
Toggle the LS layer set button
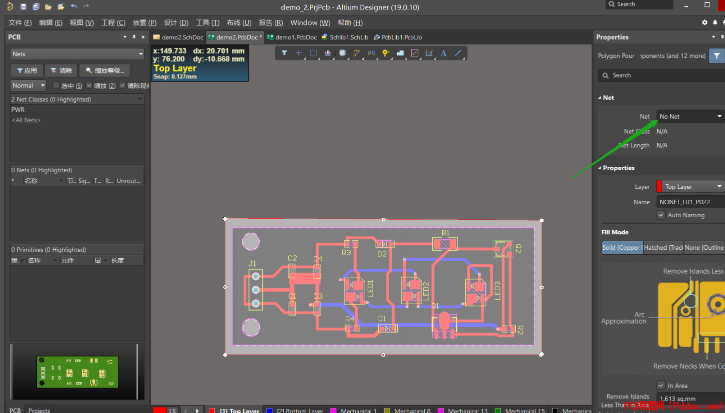[172, 411]
